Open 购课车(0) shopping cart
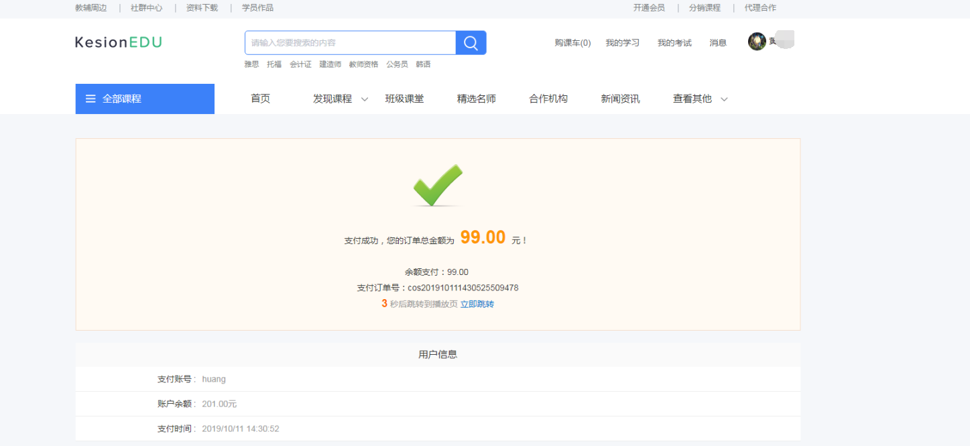Viewport: 970px width, 446px height. 572,43
